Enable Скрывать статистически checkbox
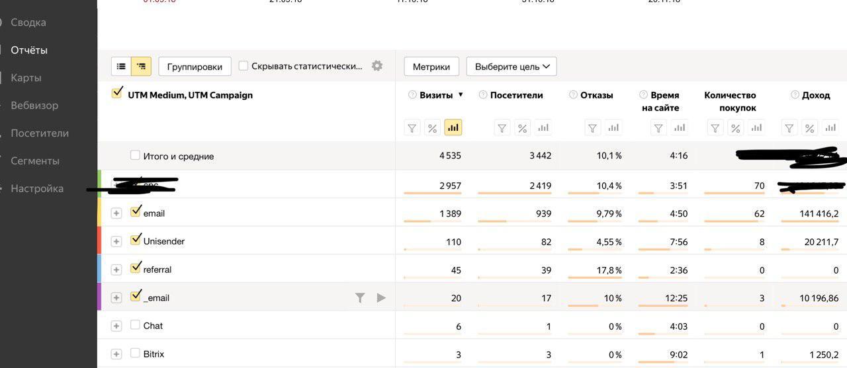The width and height of the screenshot is (847, 368). pos(244,66)
